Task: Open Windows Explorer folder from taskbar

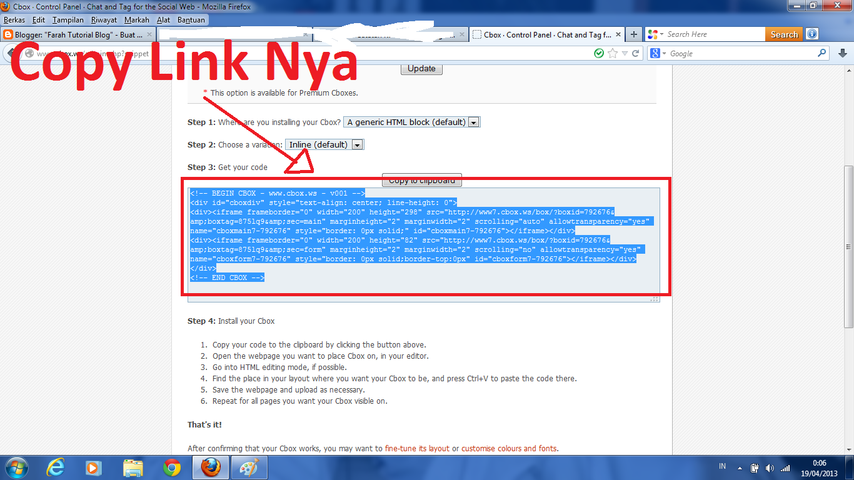Action: [133, 467]
